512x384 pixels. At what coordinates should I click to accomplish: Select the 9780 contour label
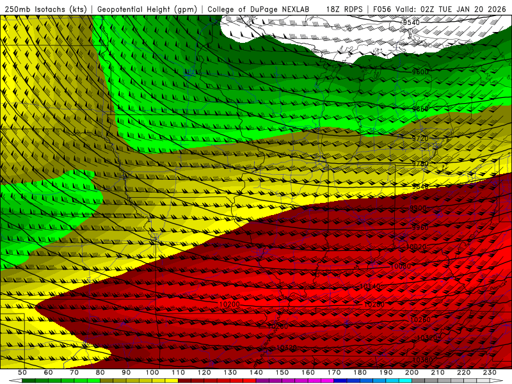click(x=420, y=164)
